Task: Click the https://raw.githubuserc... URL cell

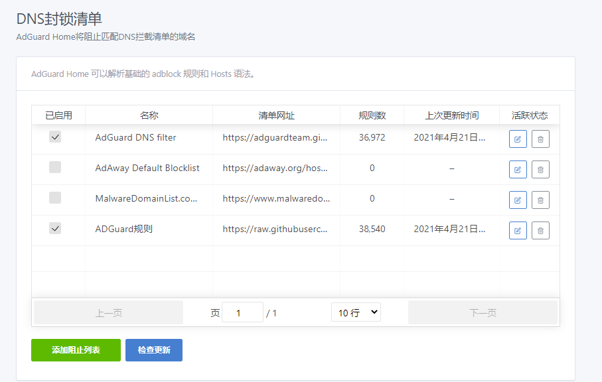Action: pos(275,229)
